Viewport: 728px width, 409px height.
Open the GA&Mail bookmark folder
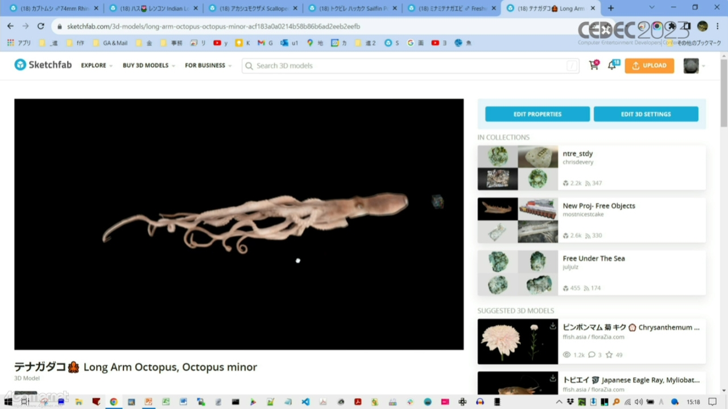coord(110,43)
